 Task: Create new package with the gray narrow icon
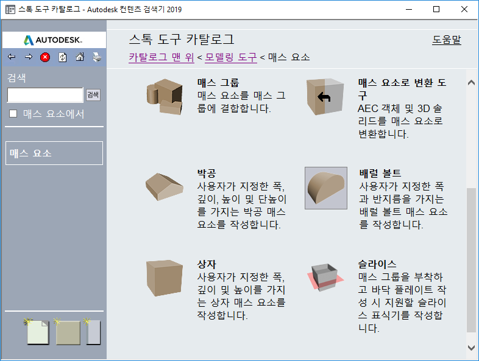coord(92,332)
